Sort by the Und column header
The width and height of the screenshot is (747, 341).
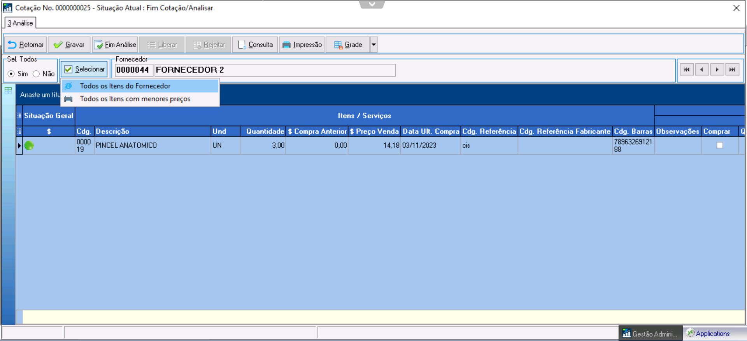pyautogui.click(x=225, y=131)
